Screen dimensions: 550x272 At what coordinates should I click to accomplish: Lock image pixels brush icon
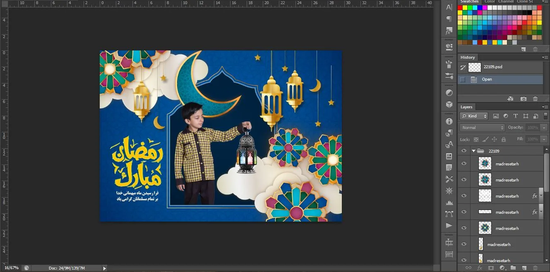[x=485, y=139]
